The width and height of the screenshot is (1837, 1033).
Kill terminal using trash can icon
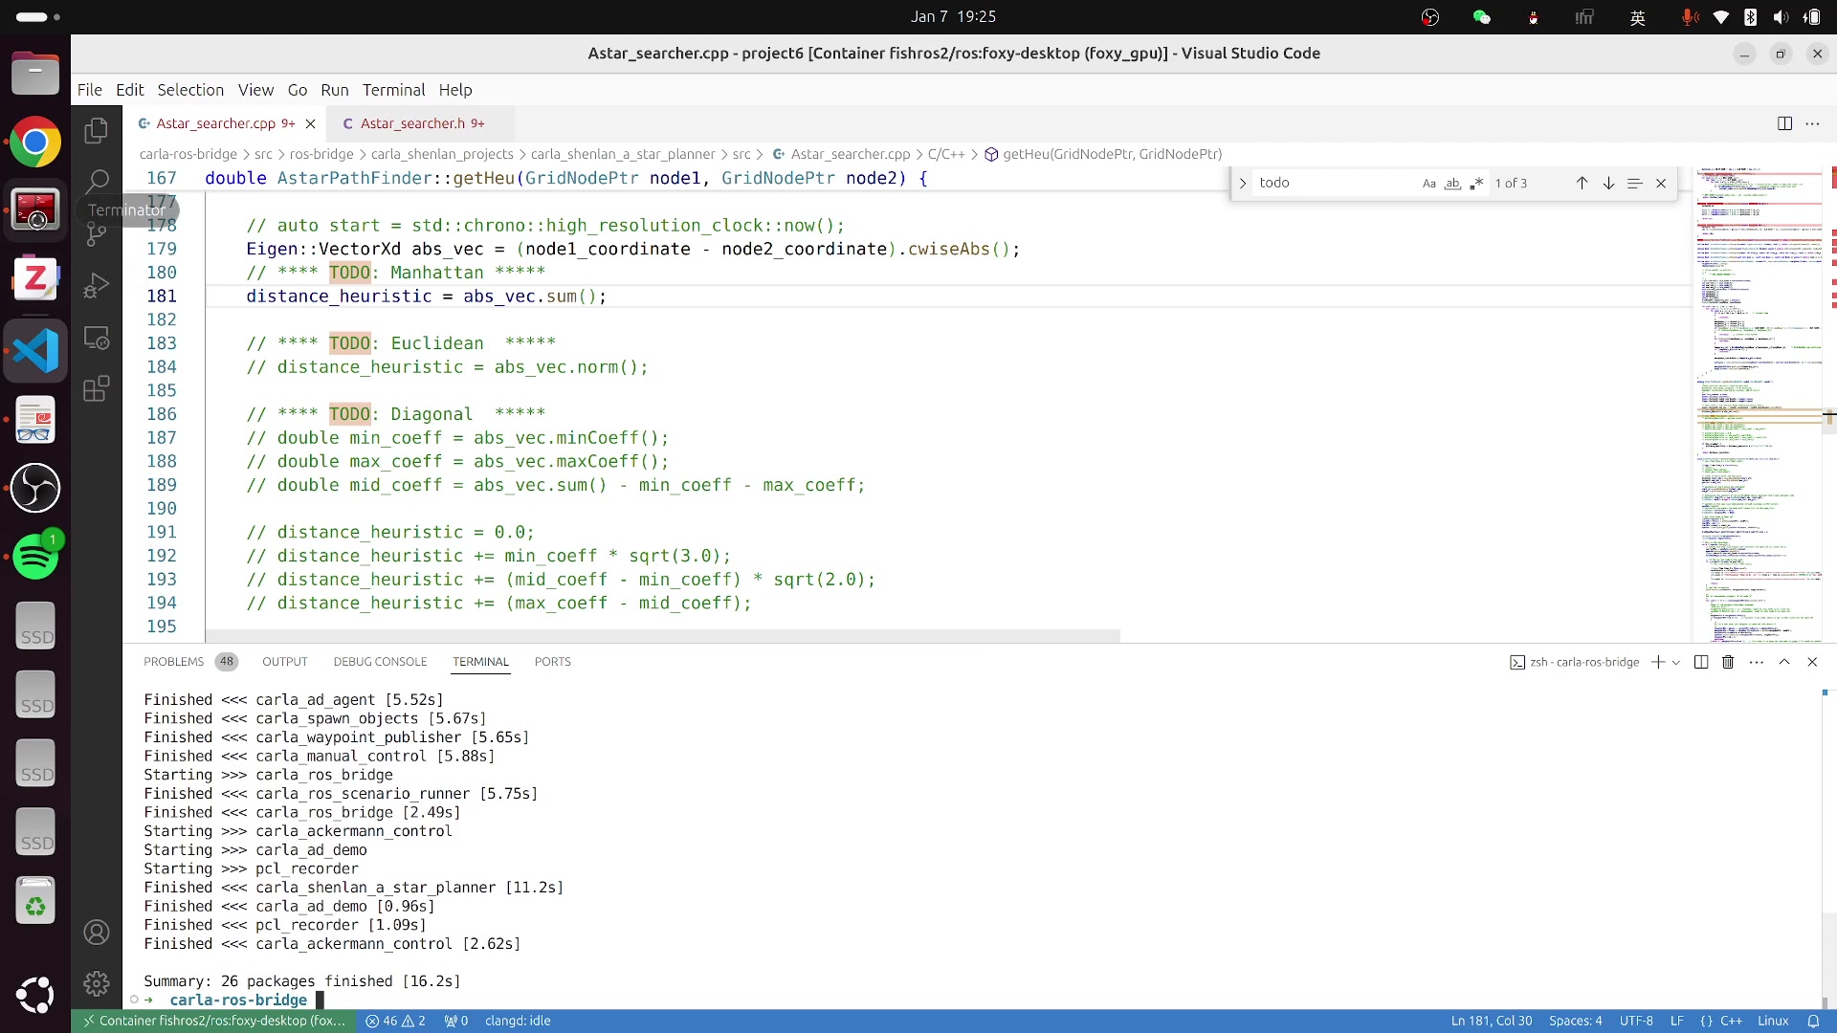tap(1728, 662)
